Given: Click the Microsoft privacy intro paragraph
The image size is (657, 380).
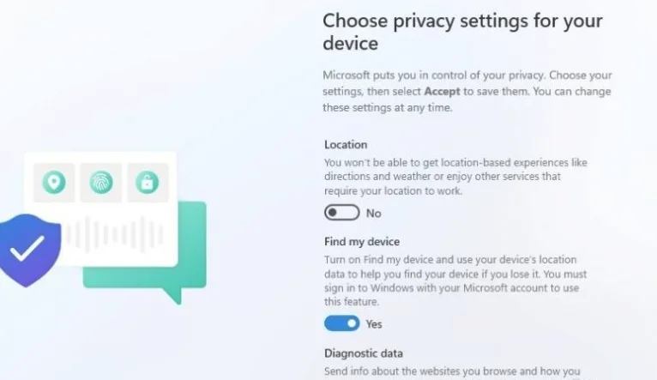Looking at the screenshot, I should click(467, 91).
